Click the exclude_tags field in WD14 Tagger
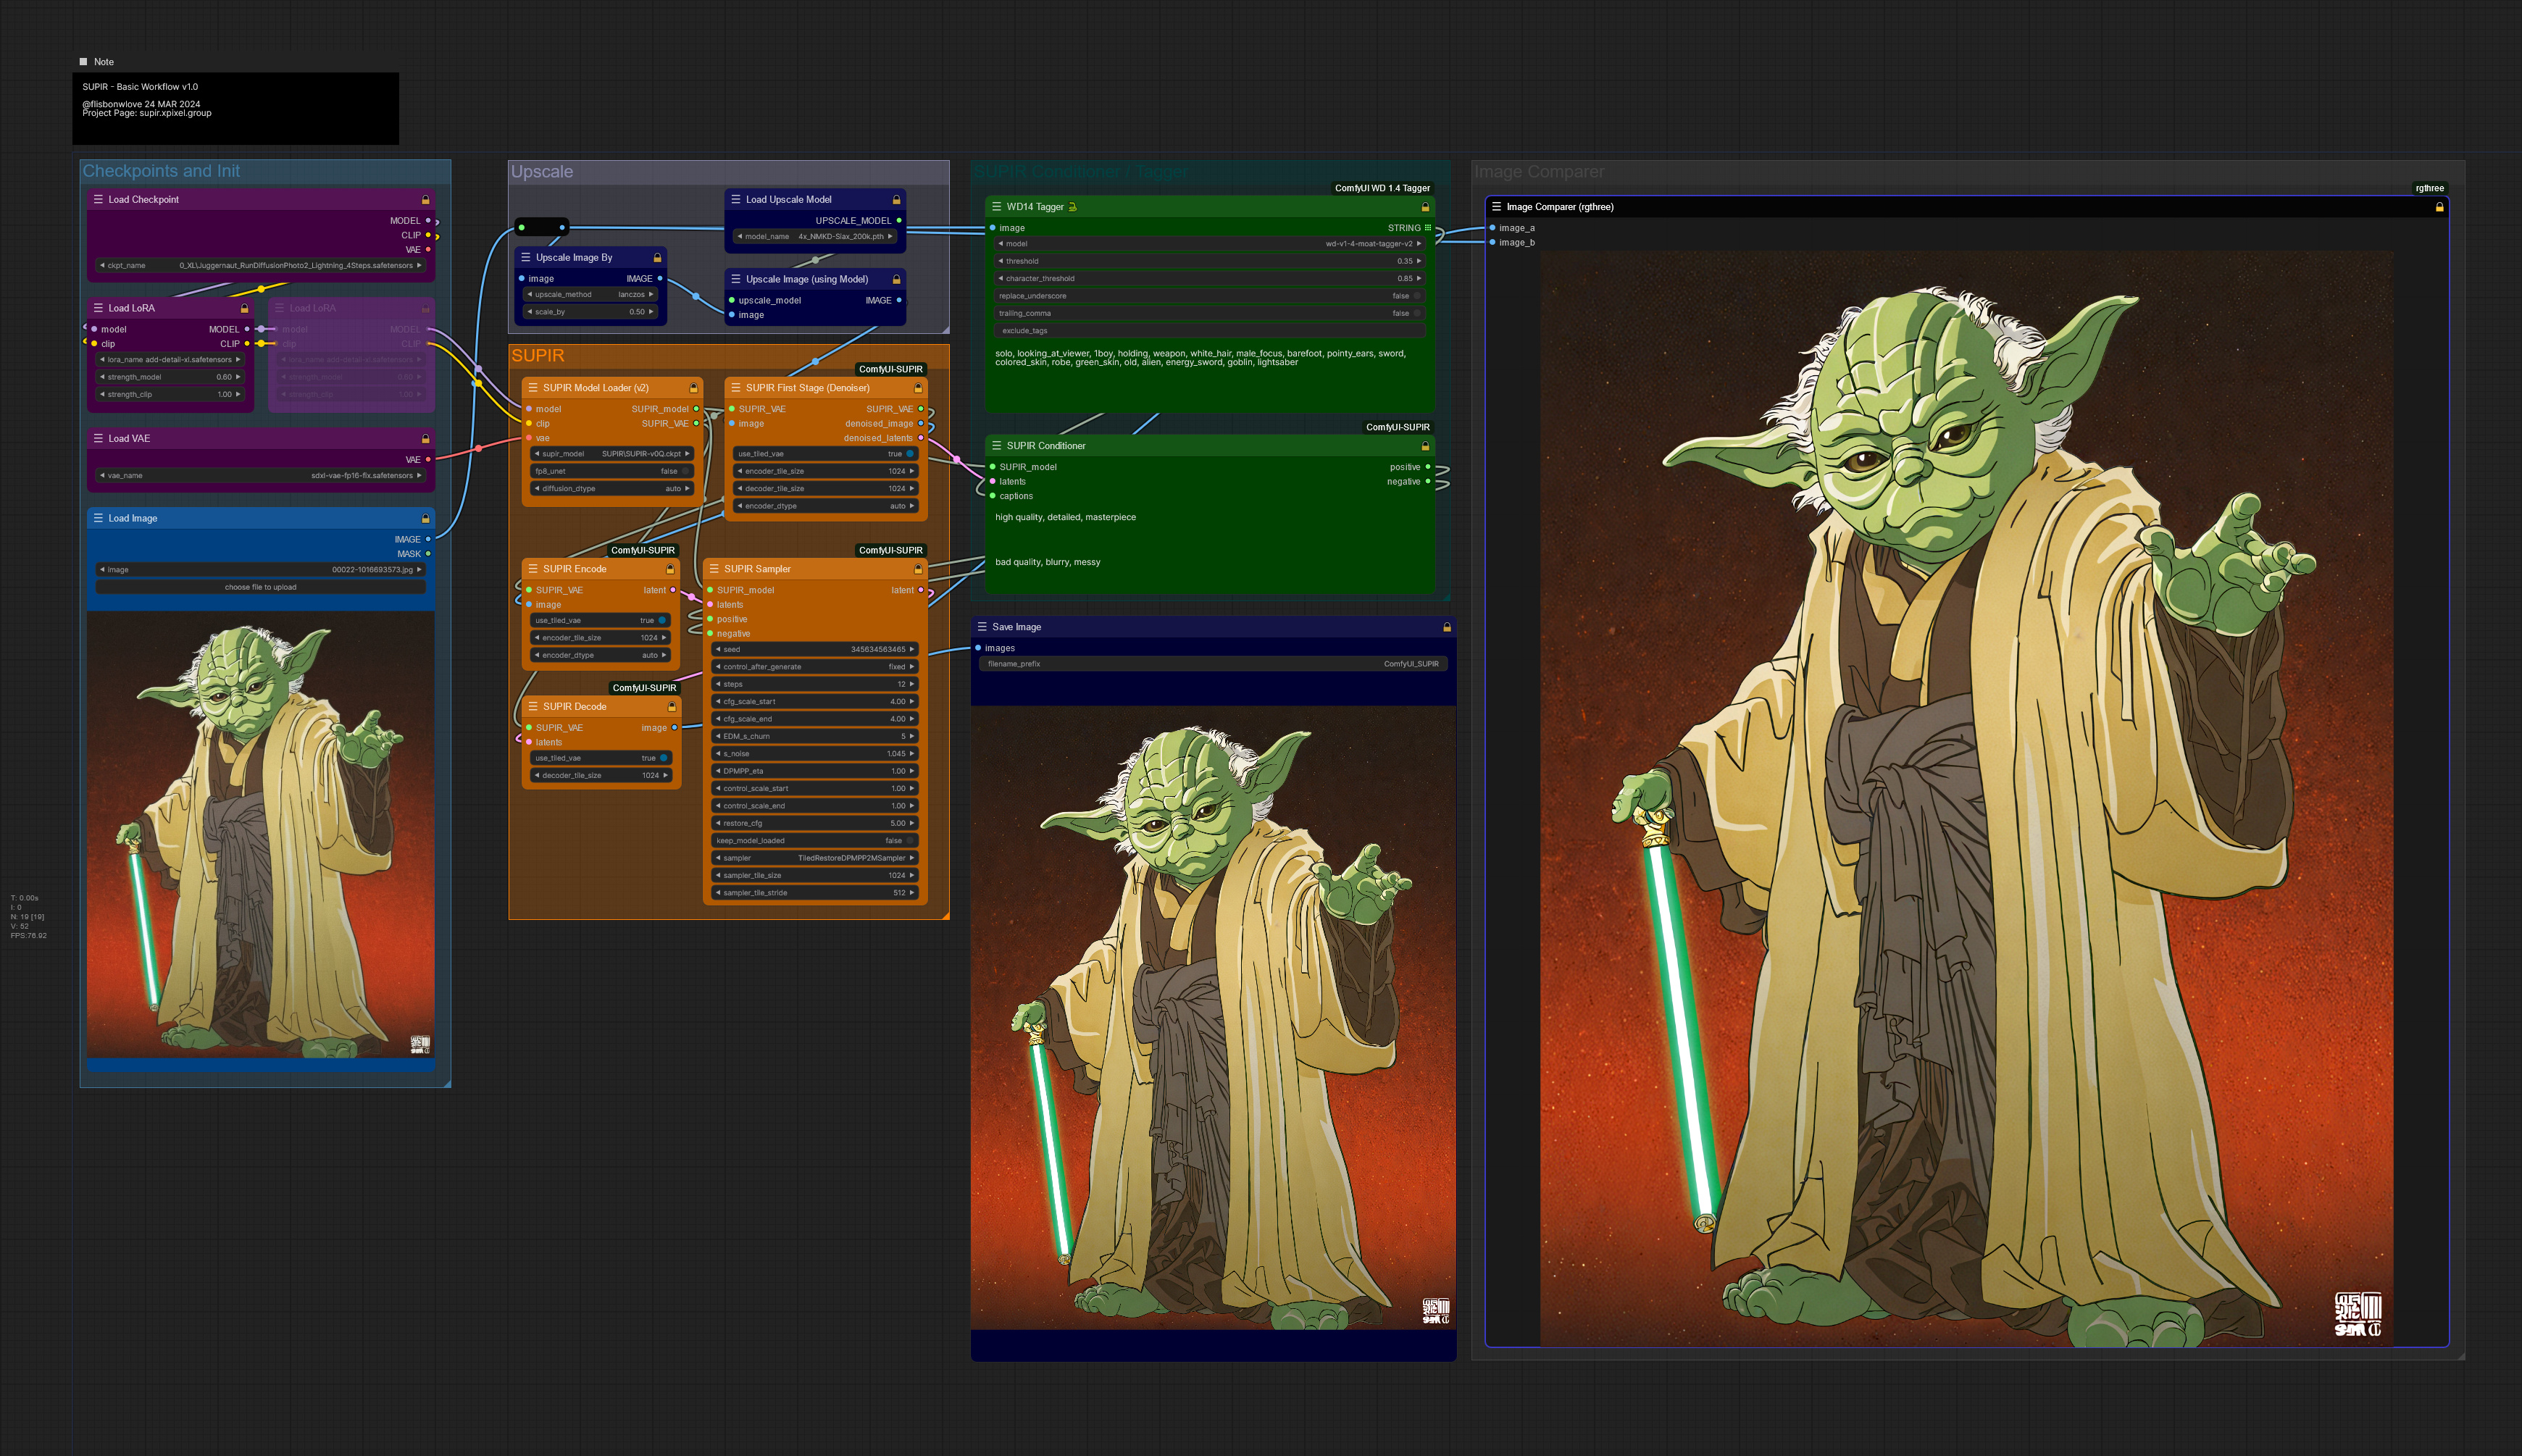The image size is (2522, 1456). point(1209,331)
